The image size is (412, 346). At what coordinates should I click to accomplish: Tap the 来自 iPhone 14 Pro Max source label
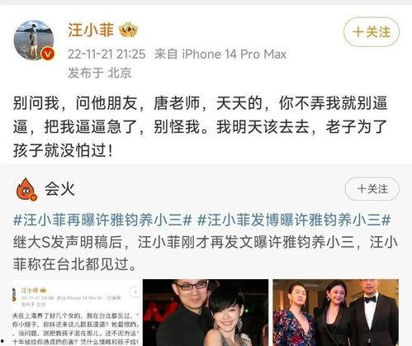220,54
